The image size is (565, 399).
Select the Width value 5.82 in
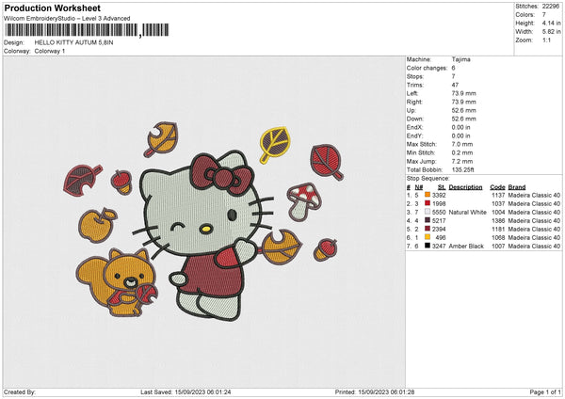[552, 32]
